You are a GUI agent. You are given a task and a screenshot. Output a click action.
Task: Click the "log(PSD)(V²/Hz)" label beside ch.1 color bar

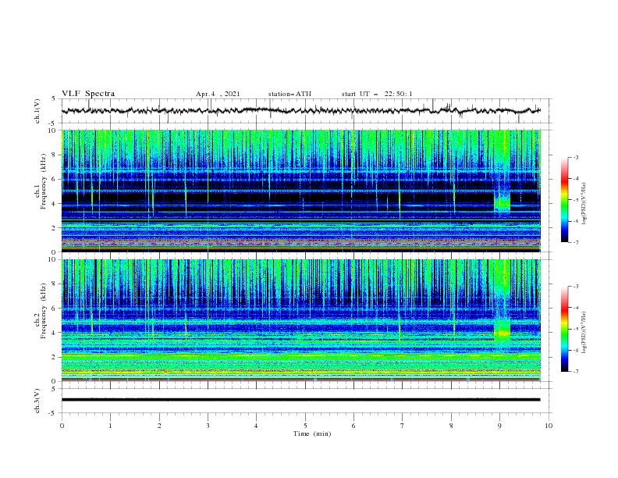coord(584,204)
